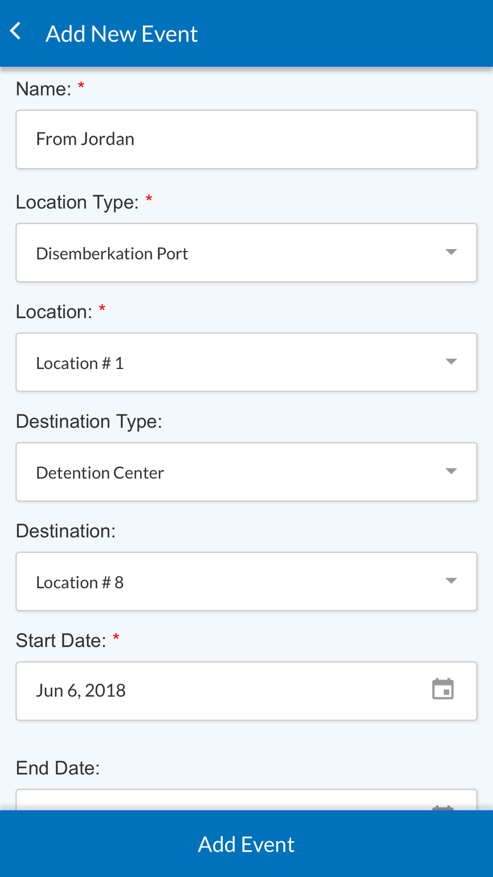Click the Start Date label
This screenshot has height=877, width=493.
pyautogui.click(x=61, y=640)
